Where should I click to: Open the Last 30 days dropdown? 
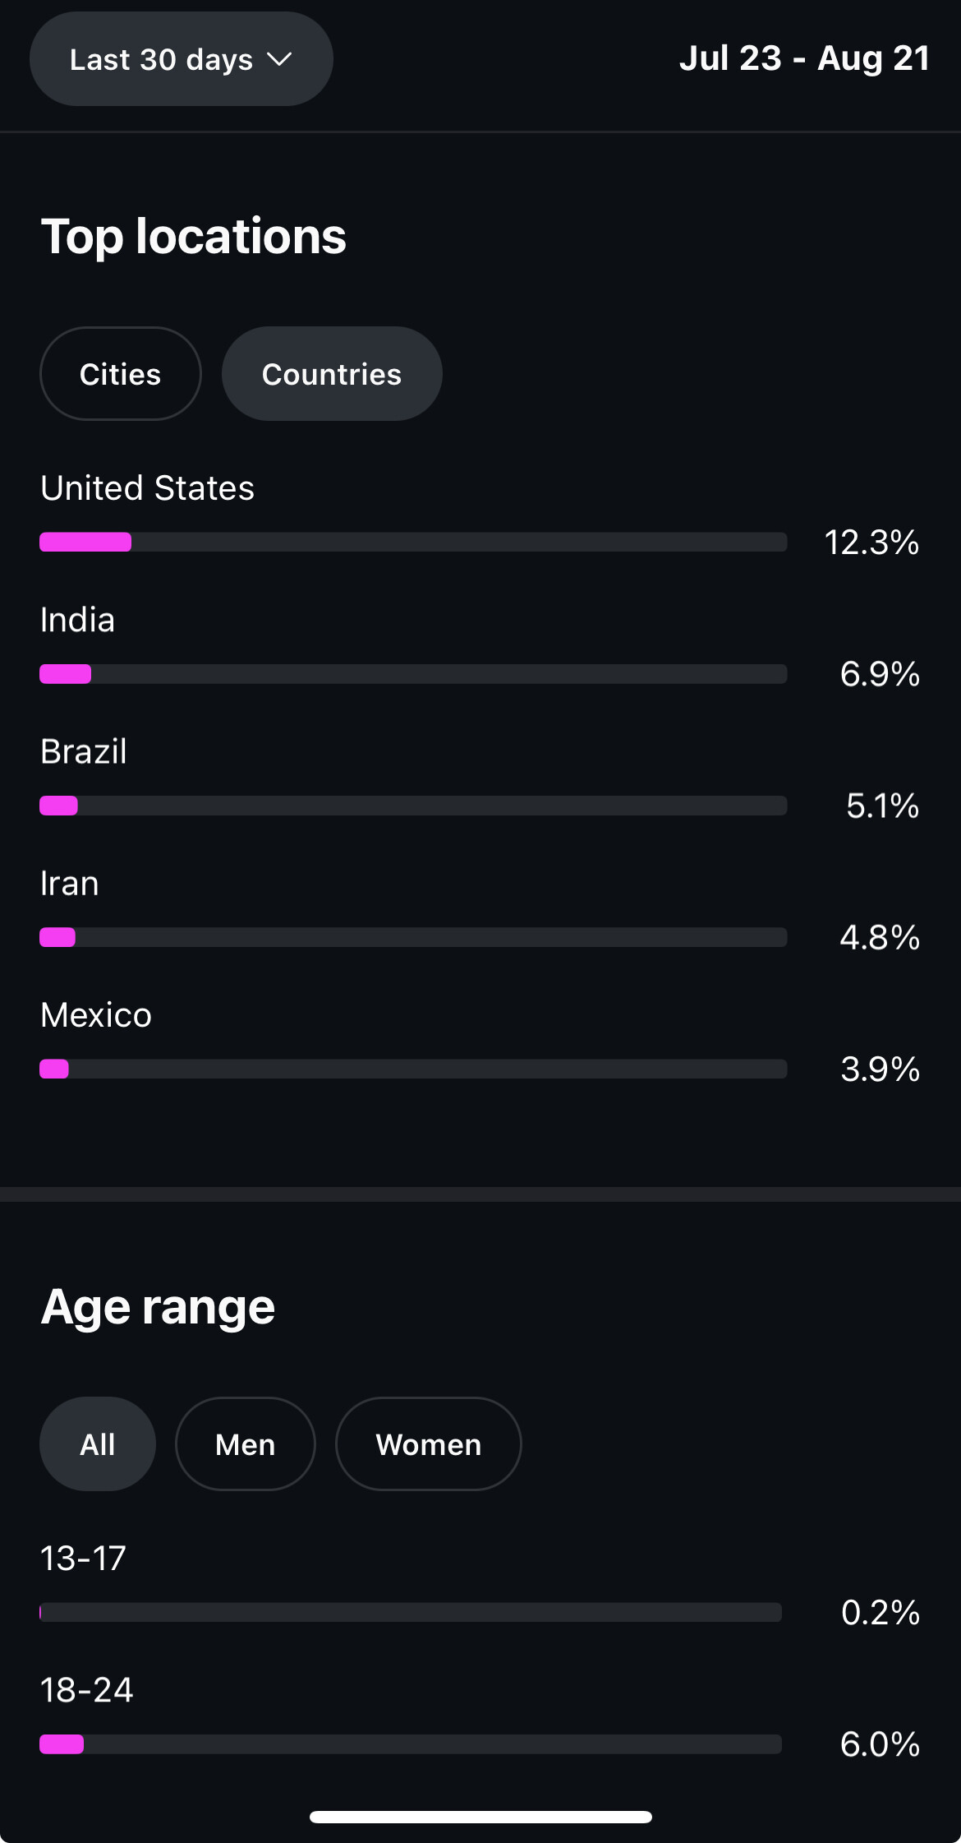(x=181, y=59)
